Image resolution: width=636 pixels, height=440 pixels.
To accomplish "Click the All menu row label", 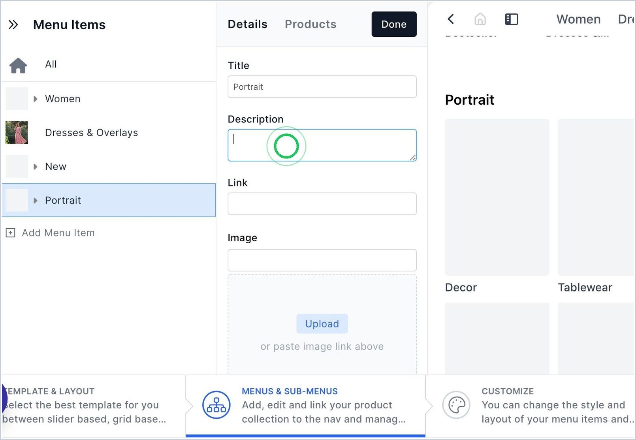I will (x=51, y=64).
